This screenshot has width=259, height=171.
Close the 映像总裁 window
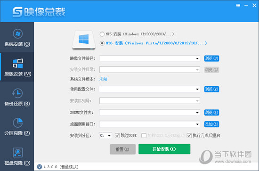coord(254,6)
